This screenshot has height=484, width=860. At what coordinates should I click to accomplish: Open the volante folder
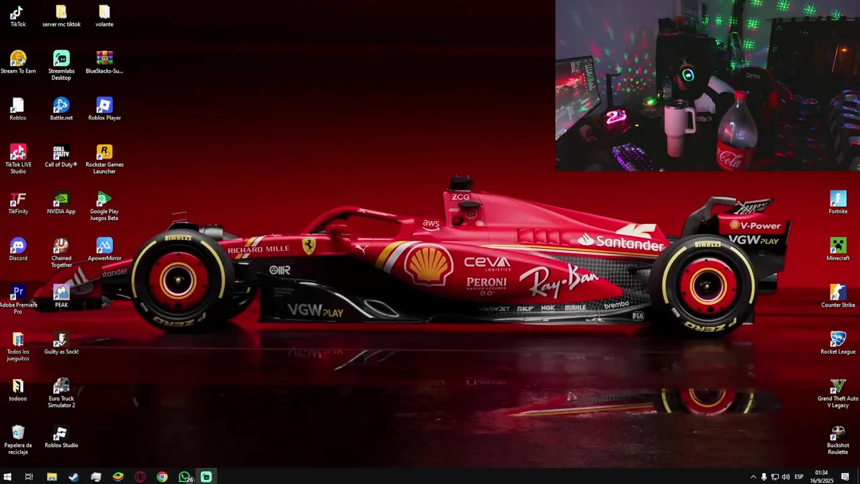(x=104, y=16)
